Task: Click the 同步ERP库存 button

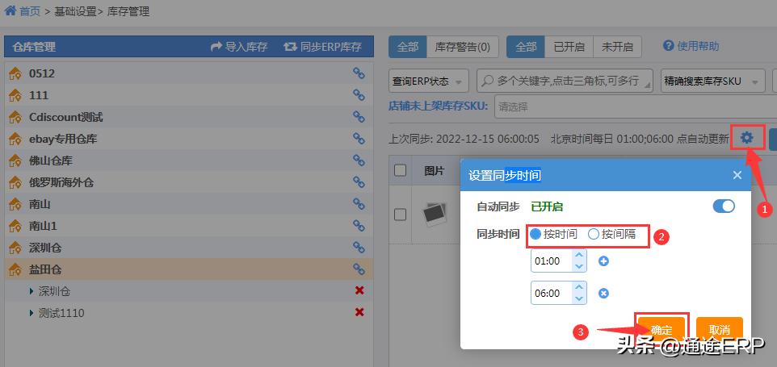Action: (322, 47)
